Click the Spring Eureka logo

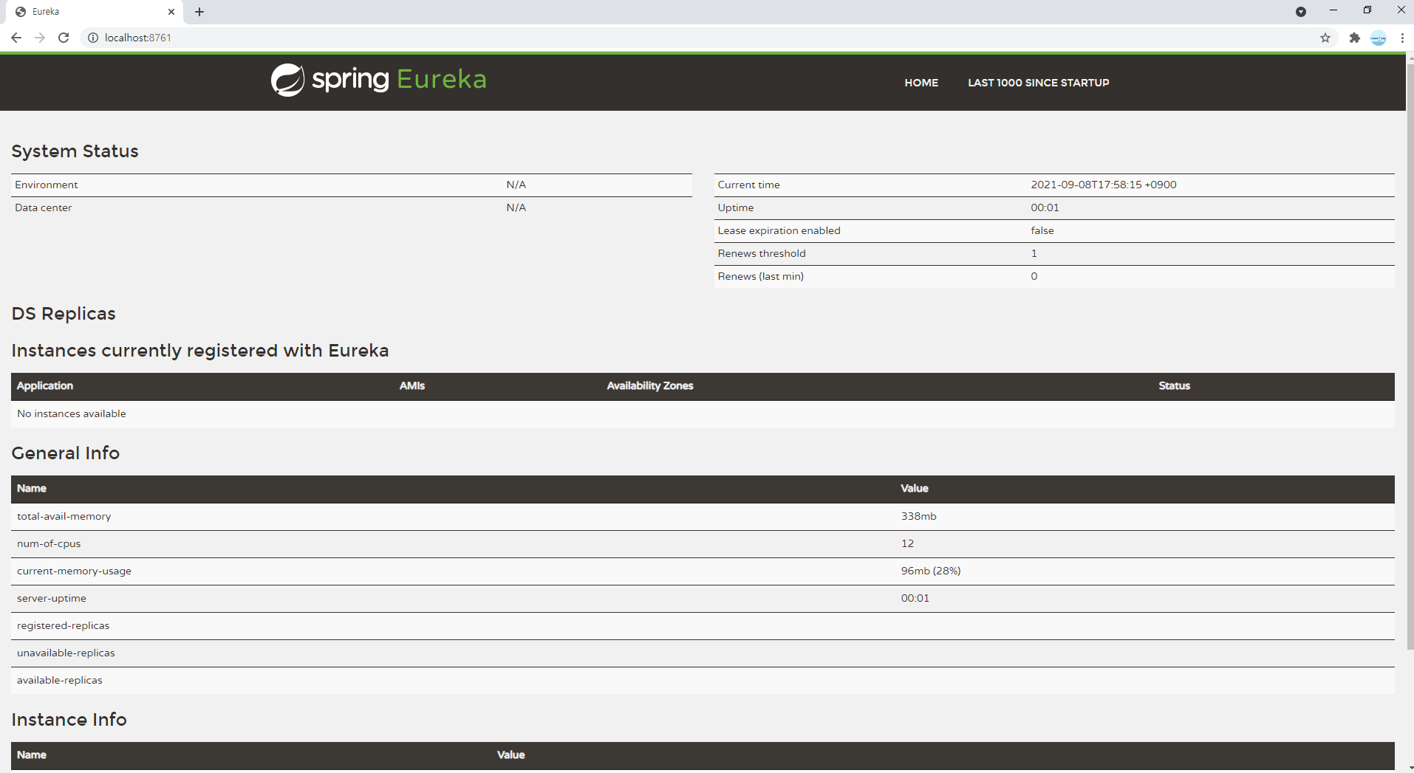tap(378, 80)
